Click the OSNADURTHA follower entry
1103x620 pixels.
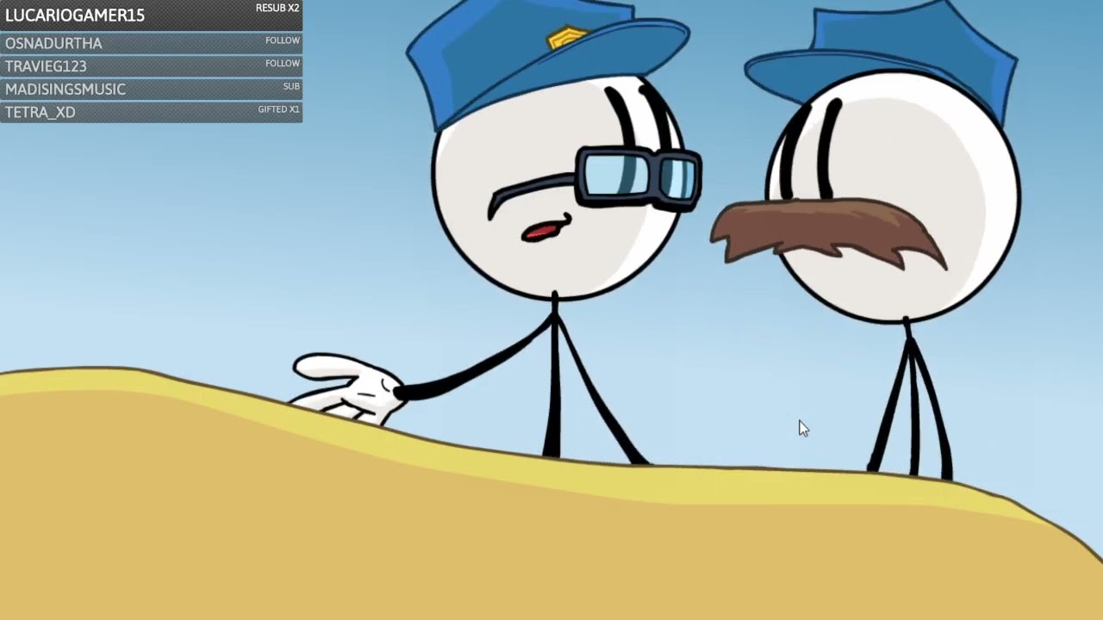(x=151, y=43)
